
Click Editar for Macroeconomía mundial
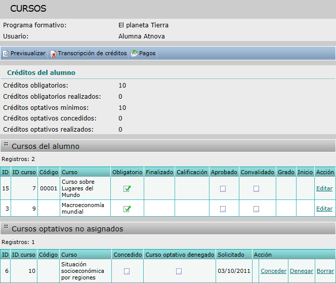coord(324,209)
